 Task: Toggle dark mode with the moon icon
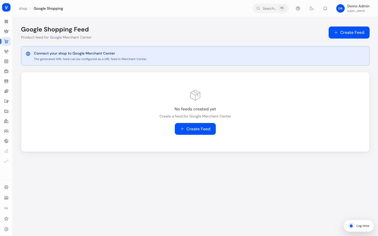coord(312,8)
